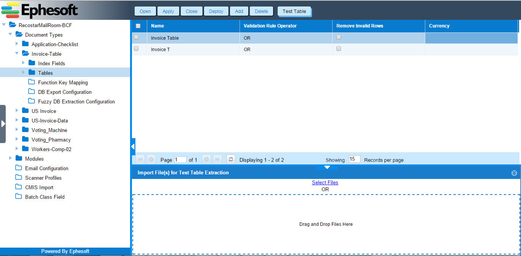Go to previous page in pager
This screenshot has height=256, width=521.
pyautogui.click(x=151, y=159)
